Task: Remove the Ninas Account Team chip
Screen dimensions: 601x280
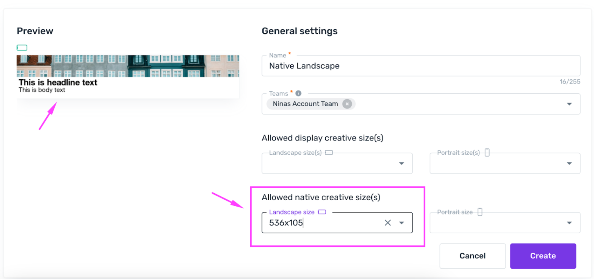Action: coord(347,104)
